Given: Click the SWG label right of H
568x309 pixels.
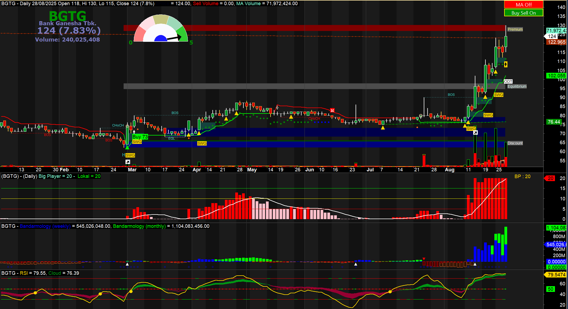Looking at the screenshot, I should [130, 155].
